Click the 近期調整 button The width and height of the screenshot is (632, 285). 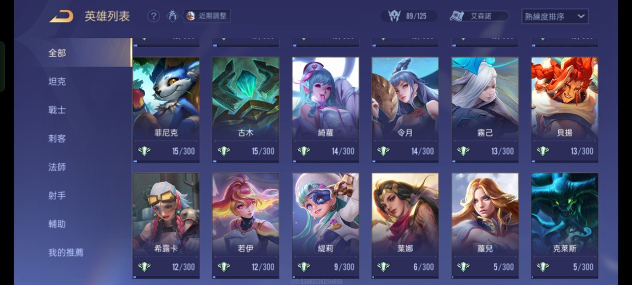[207, 16]
